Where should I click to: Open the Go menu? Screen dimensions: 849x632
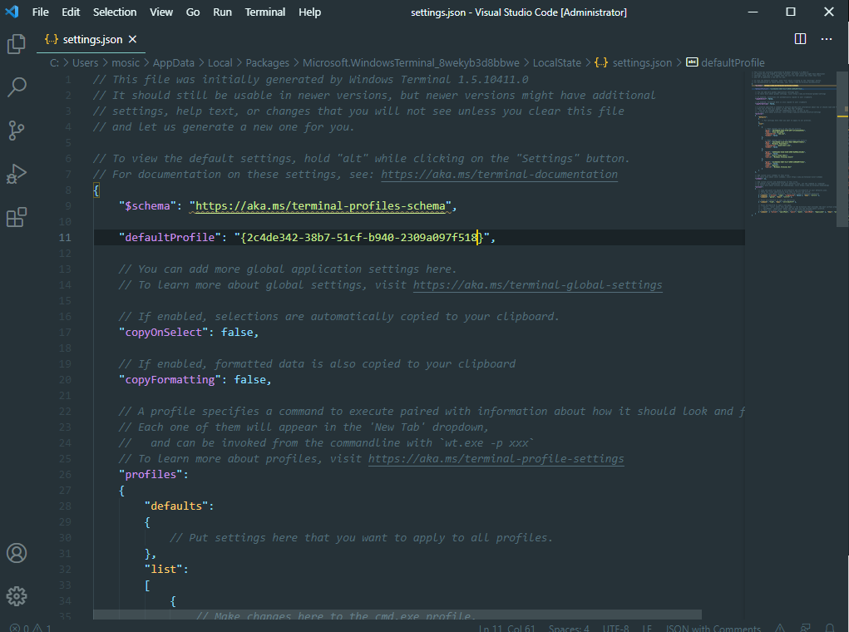(193, 12)
